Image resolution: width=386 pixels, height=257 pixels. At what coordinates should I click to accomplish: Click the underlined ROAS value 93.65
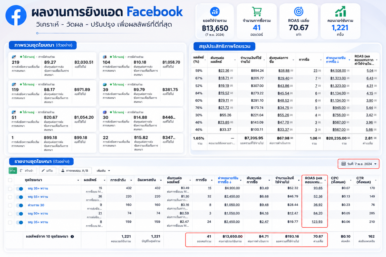coord(318,188)
